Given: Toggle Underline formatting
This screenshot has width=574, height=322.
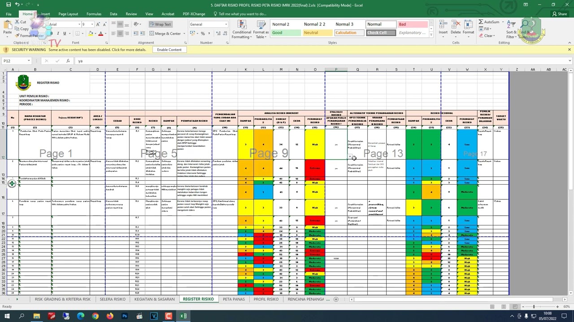Looking at the screenshot, I should click(x=64, y=34).
